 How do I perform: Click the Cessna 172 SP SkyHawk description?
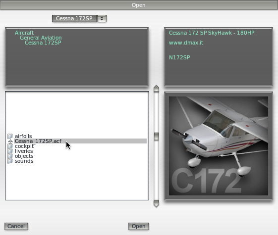coord(212,33)
